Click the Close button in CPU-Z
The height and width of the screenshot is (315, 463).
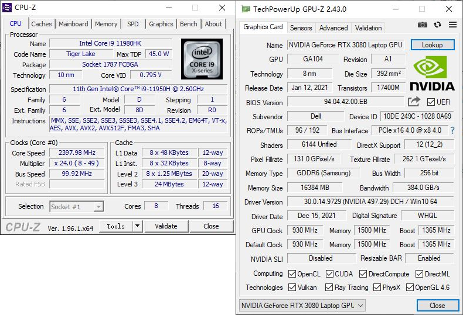tap(212, 226)
